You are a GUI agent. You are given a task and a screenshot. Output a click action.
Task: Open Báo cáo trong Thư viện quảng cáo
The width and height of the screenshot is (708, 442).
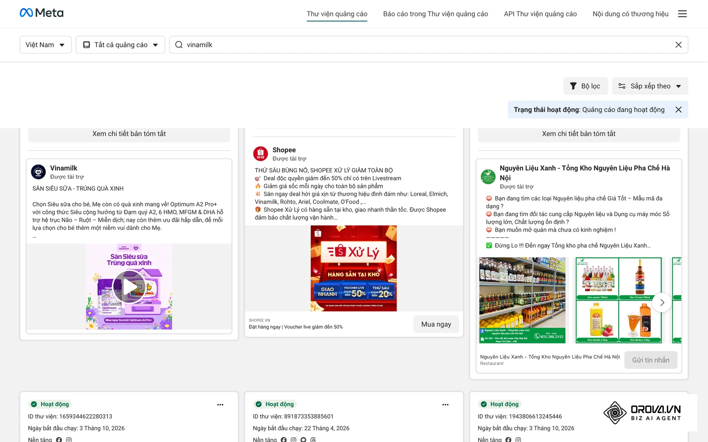point(436,14)
